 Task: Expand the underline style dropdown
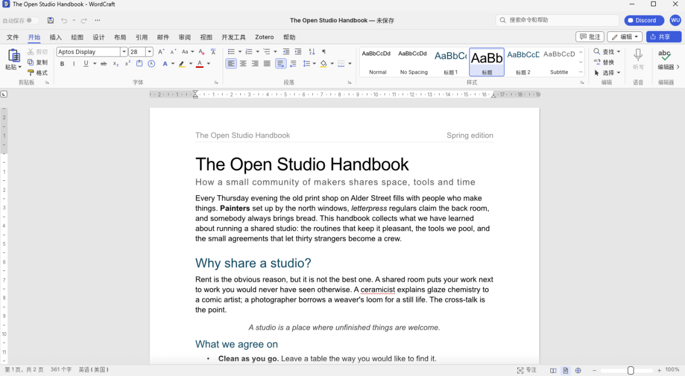pos(94,64)
